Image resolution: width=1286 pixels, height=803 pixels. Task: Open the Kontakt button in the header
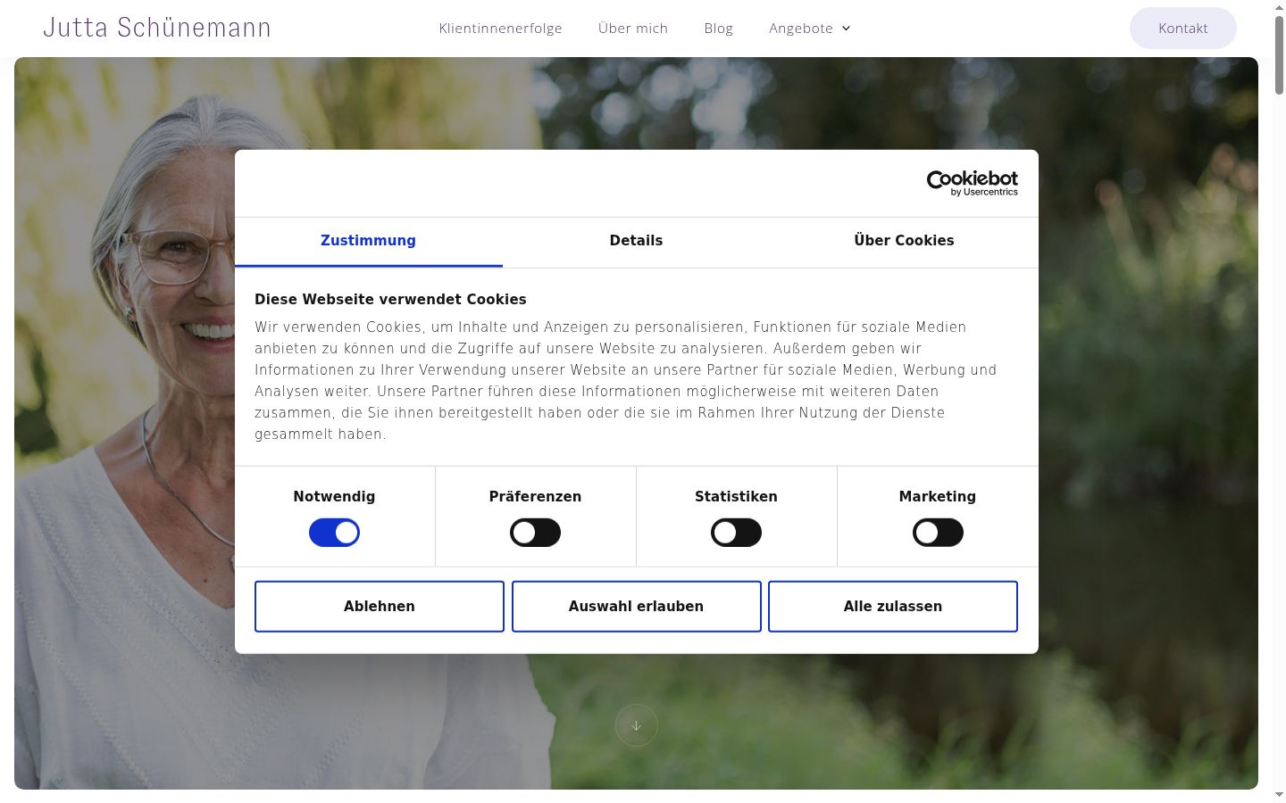1183,29
